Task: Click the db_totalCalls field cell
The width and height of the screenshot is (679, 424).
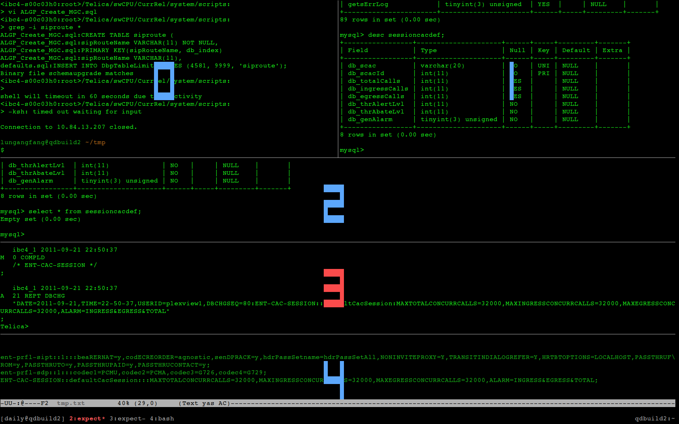Action: click(x=374, y=81)
